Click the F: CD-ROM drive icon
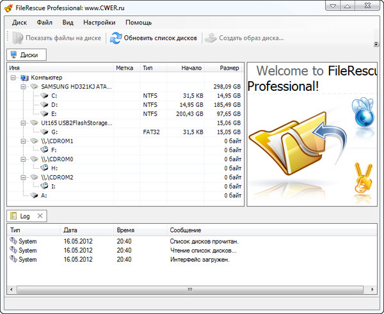Screen dimensions: 384x314 [44, 150]
